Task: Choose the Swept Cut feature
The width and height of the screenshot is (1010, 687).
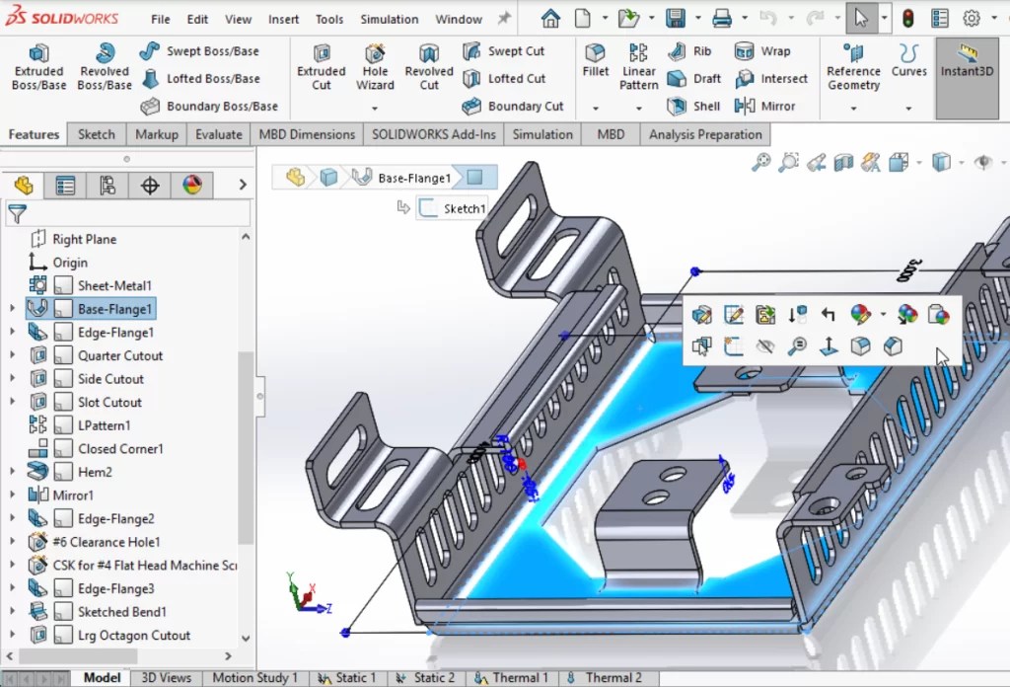Action: pyautogui.click(x=503, y=51)
